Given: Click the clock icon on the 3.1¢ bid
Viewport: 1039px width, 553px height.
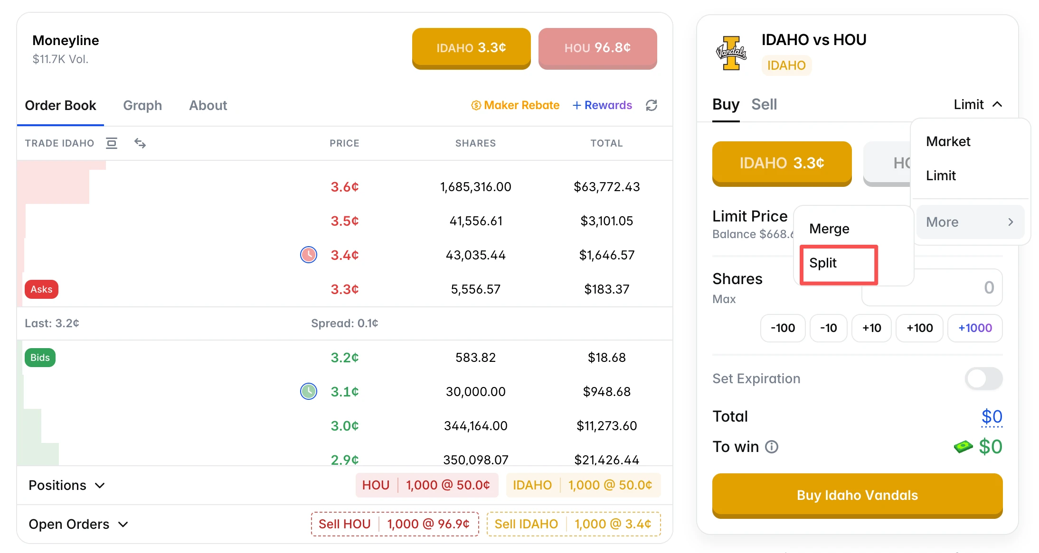Looking at the screenshot, I should pos(308,391).
